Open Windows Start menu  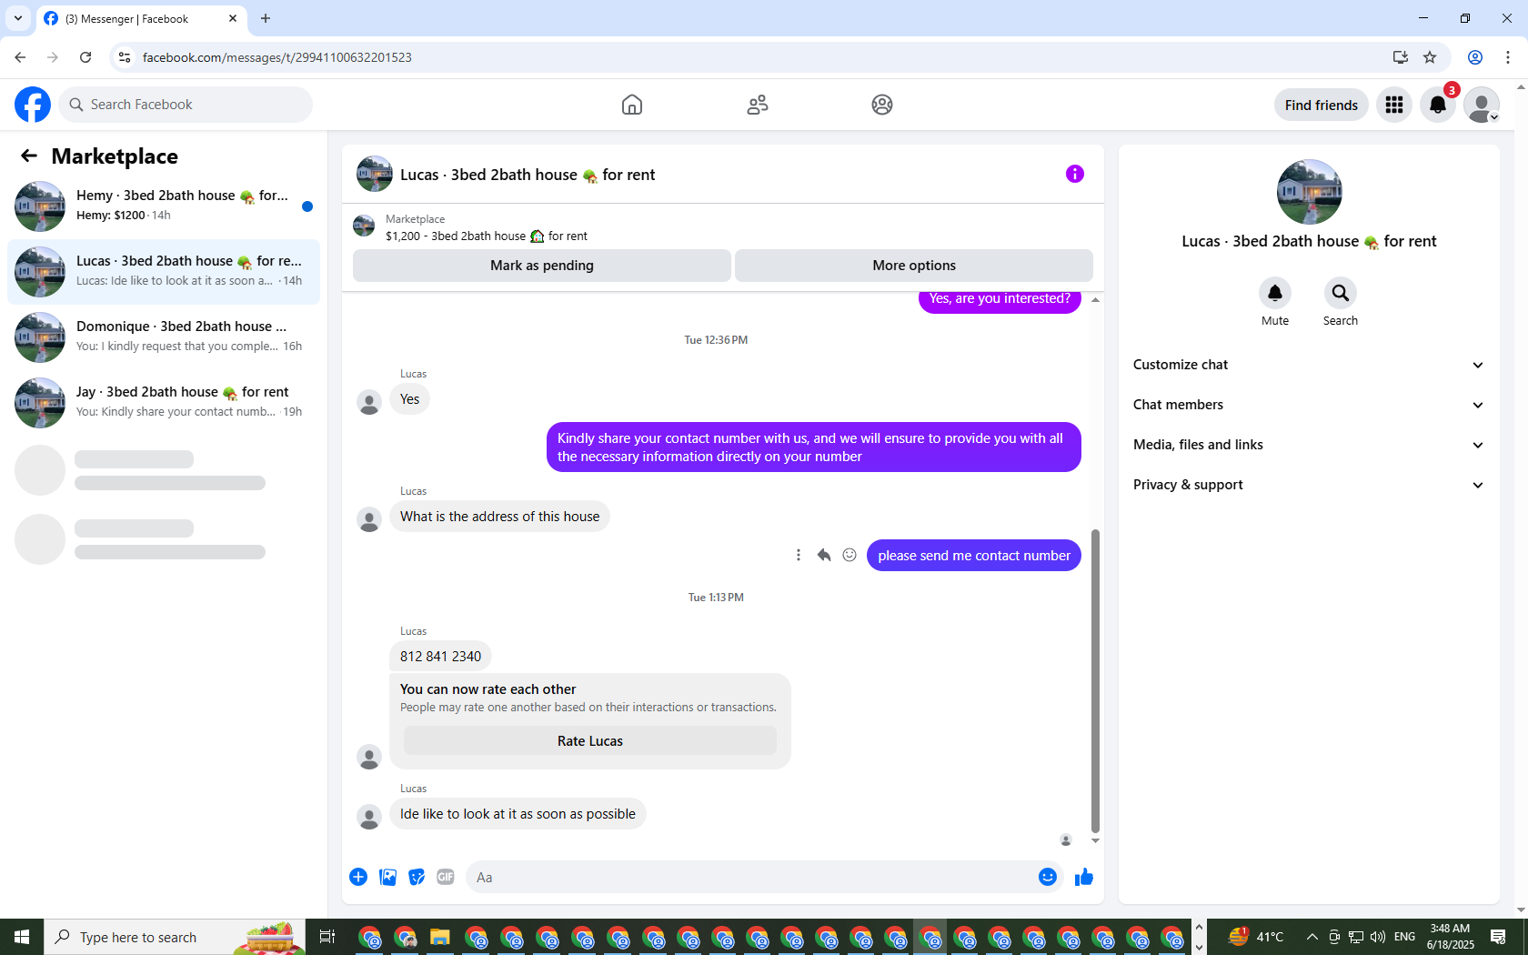22,937
